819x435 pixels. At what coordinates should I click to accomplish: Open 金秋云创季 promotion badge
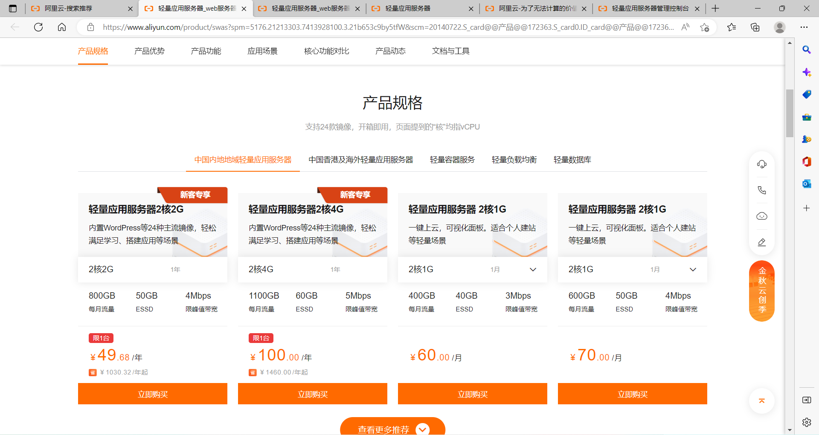pos(762,291)
